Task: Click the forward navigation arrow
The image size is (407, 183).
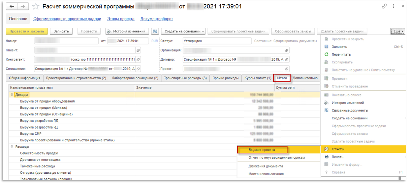Action: pos(23,6)
